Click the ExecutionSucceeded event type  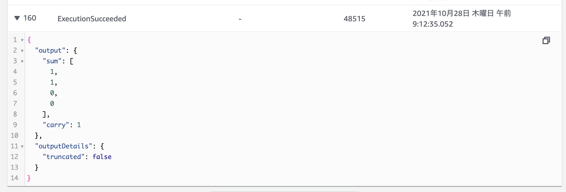point(92,19)
